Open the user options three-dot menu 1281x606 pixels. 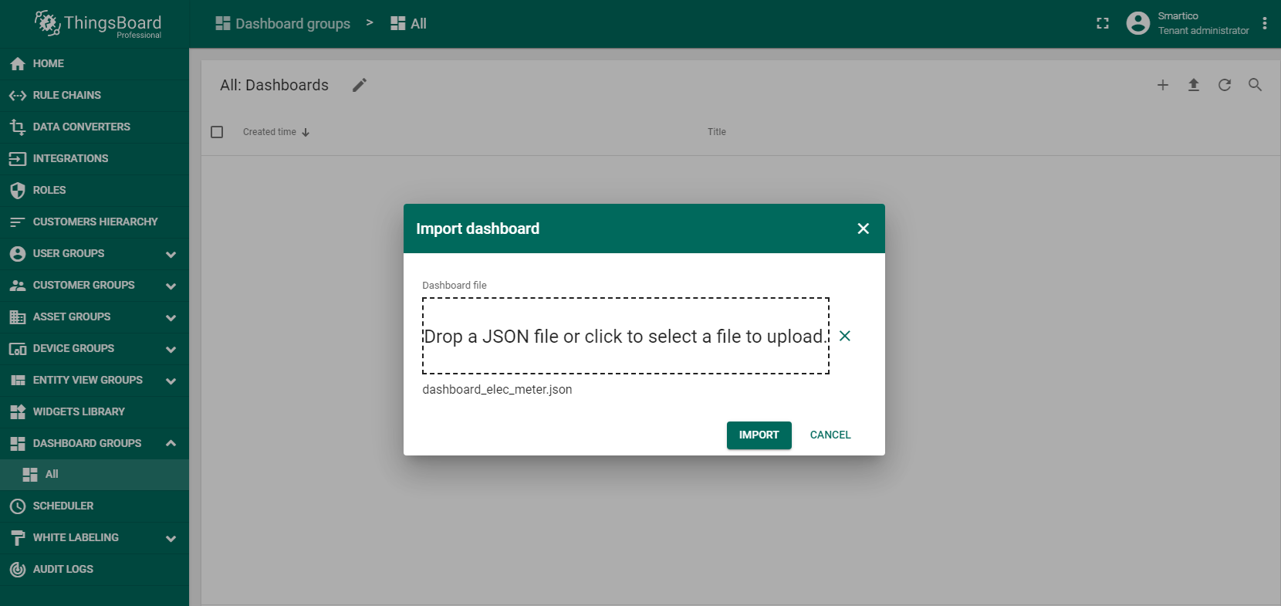[x=1264, y=23]
